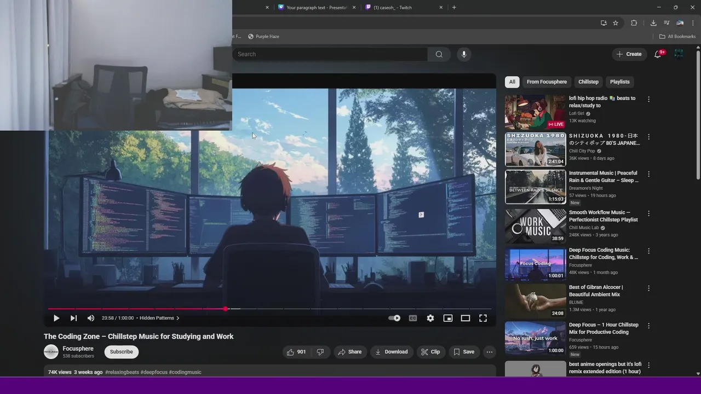Switch to caseoh_ Twitch tab
Viewport: 701px width, 394px height.
click(x=404, y=7)
